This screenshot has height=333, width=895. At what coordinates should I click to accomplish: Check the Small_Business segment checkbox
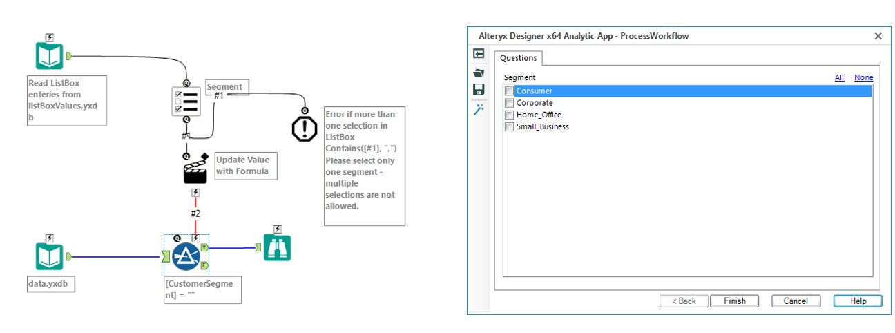(x=509, y=126)
